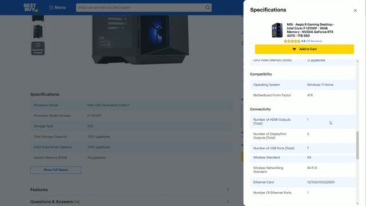Image resolution: width=366 pixels, height=206 pixels.
Task: Open the 35 Reviews link
Action: pos(314,41)
